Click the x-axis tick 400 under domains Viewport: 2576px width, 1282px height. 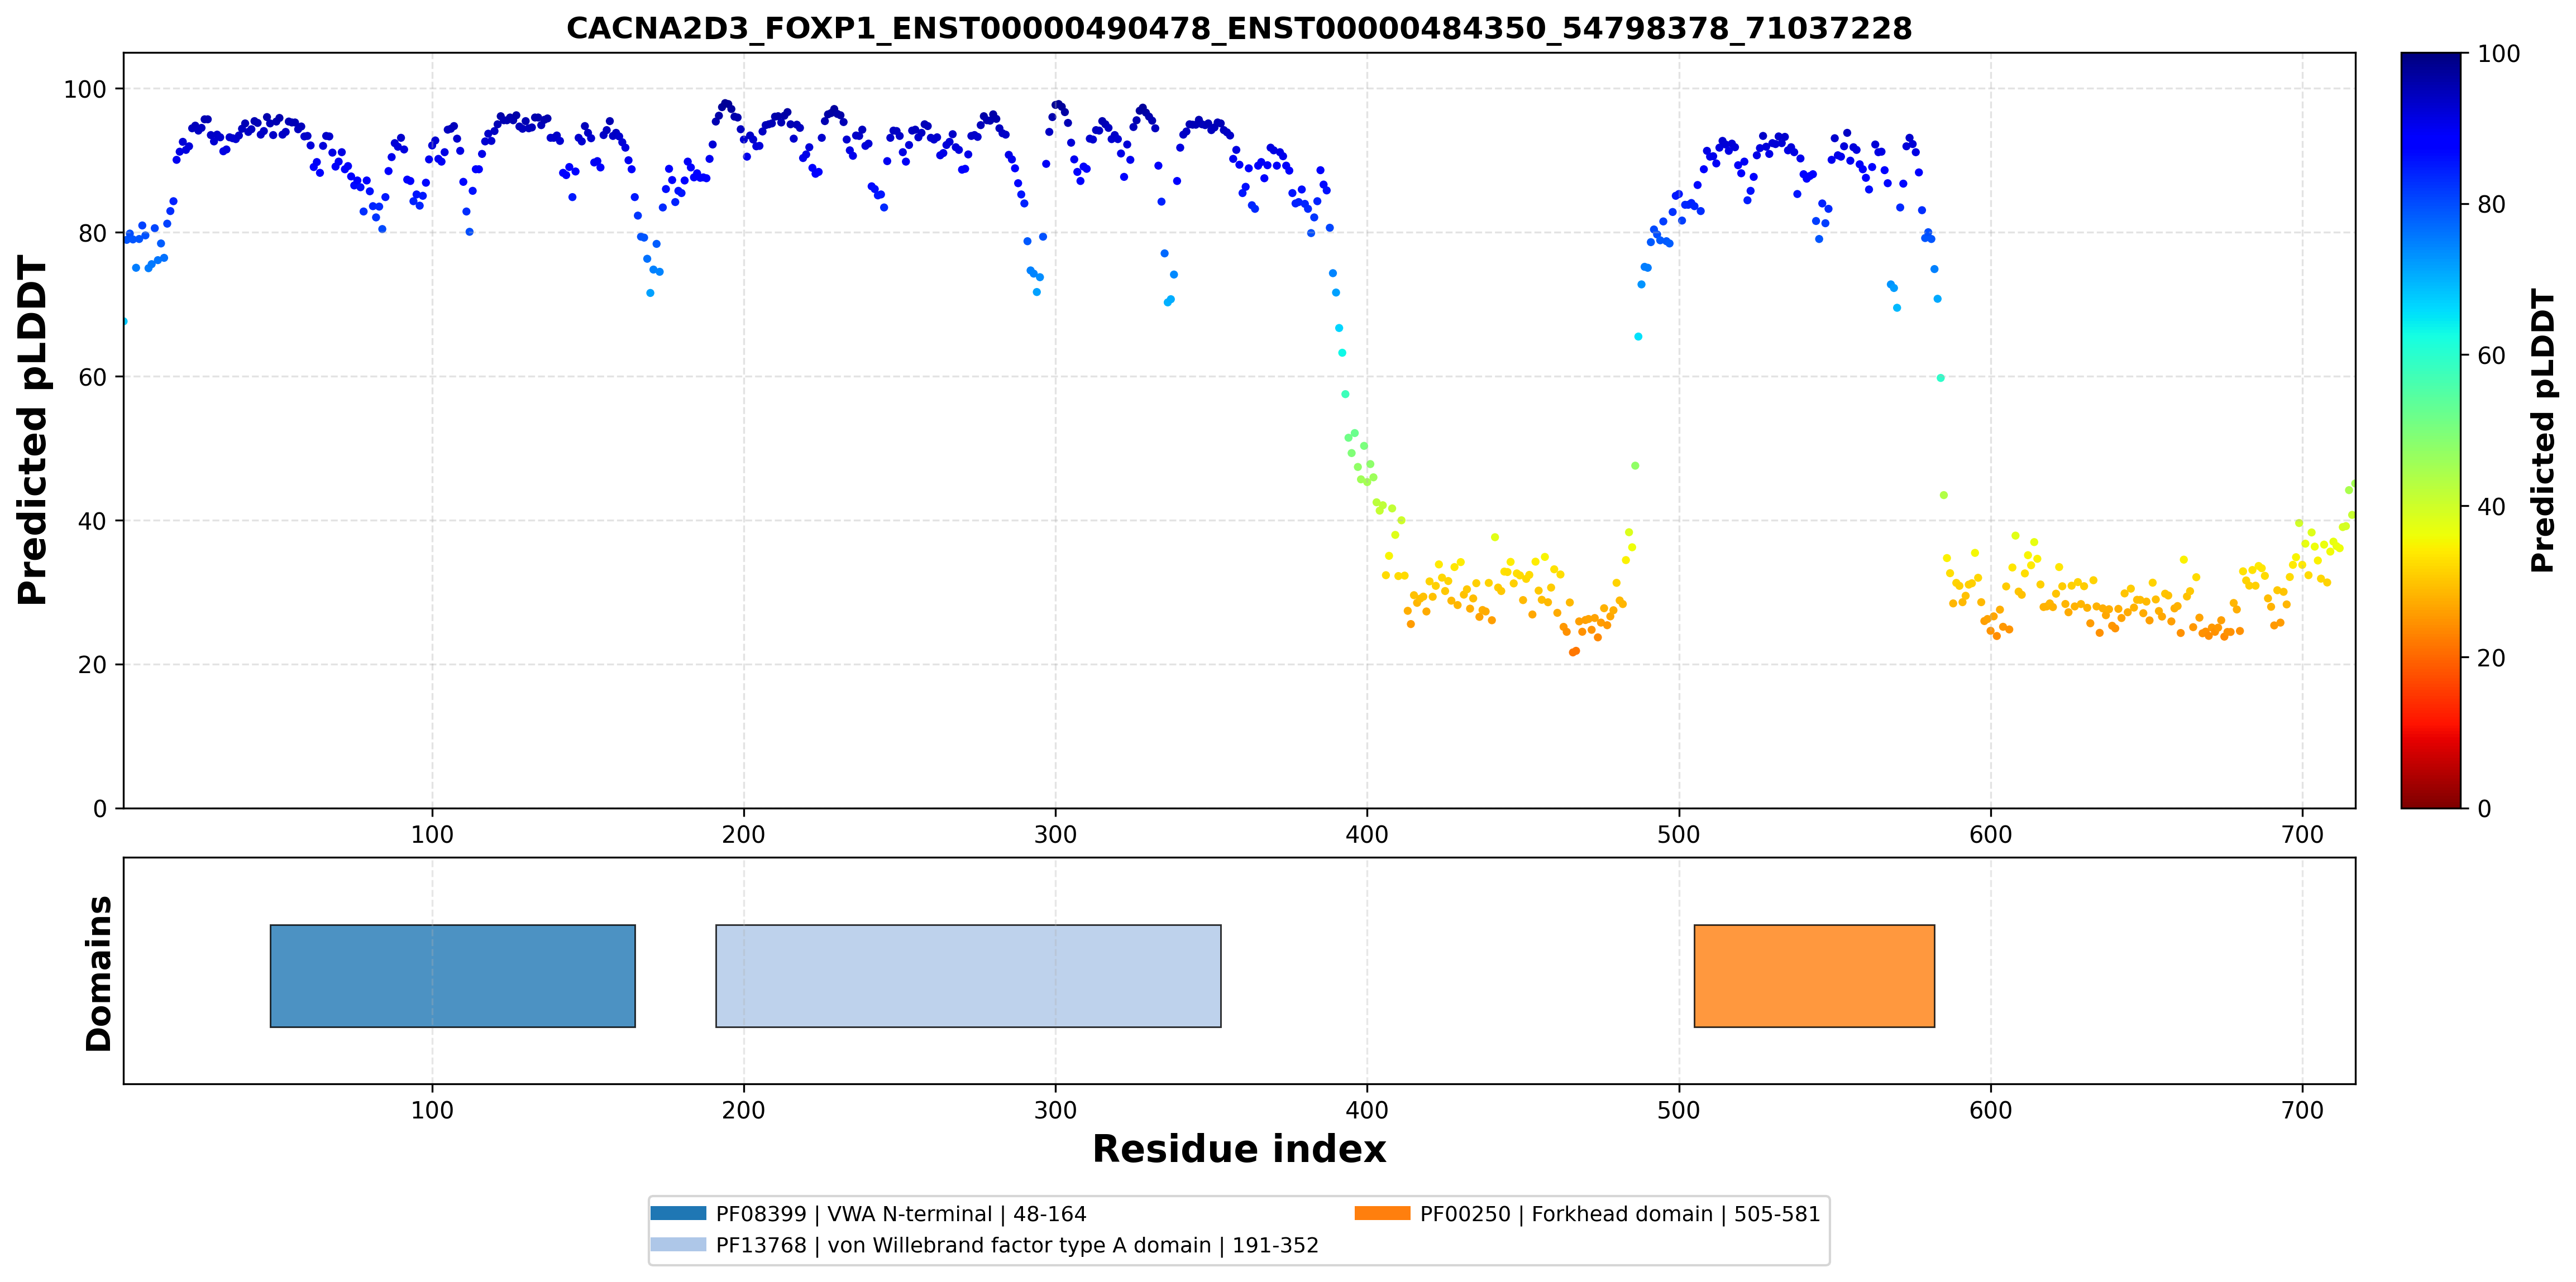tap(1367, 1110)
